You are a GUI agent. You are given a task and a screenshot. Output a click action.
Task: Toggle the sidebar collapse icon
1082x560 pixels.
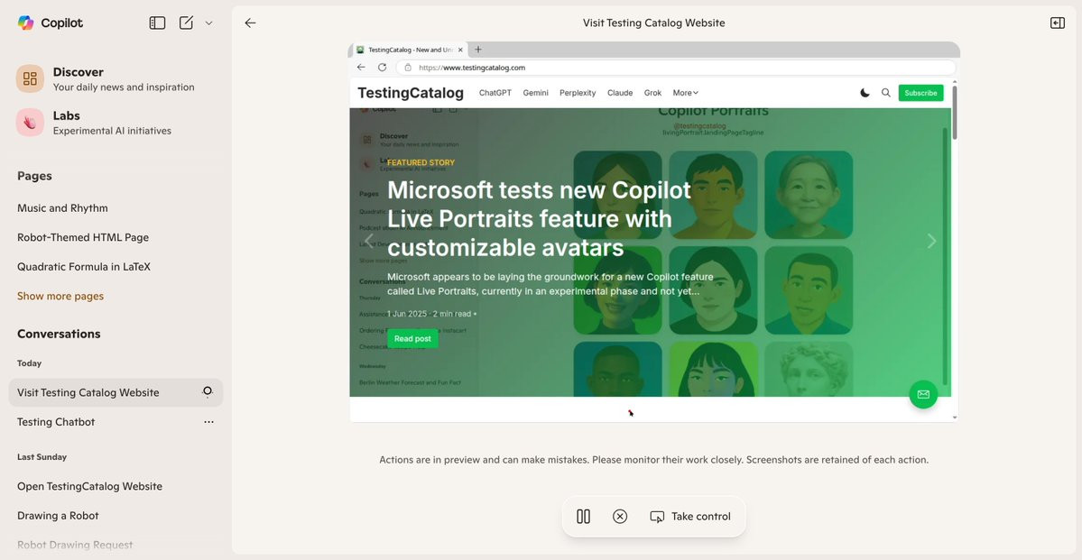(x=157, y=23)
